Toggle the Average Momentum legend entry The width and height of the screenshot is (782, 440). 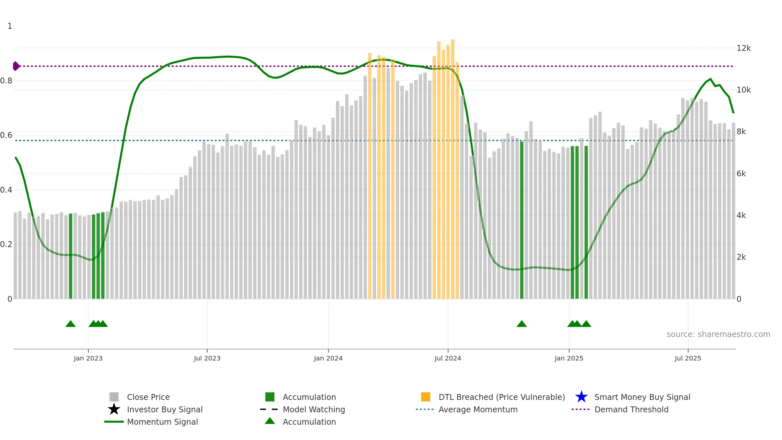pyautogui.click(x=467, y=409)
